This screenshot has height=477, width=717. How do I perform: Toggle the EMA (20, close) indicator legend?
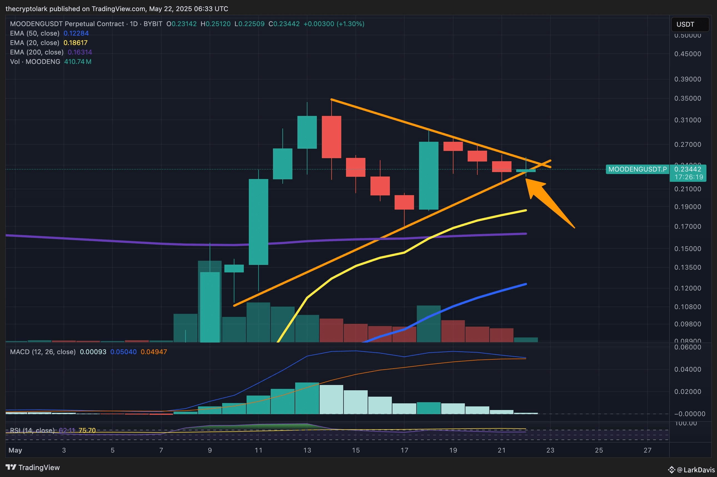pos(35,43)
